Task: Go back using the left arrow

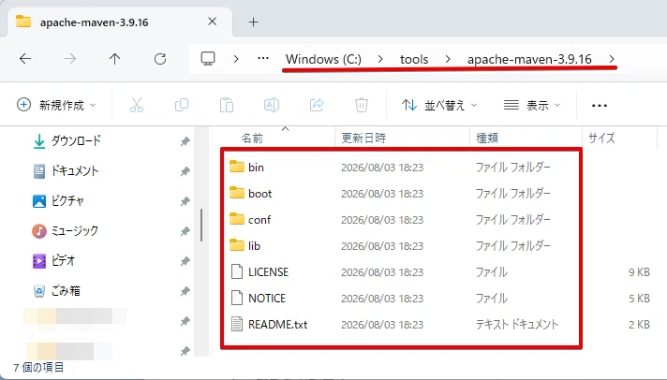Action: click(25, 59)
